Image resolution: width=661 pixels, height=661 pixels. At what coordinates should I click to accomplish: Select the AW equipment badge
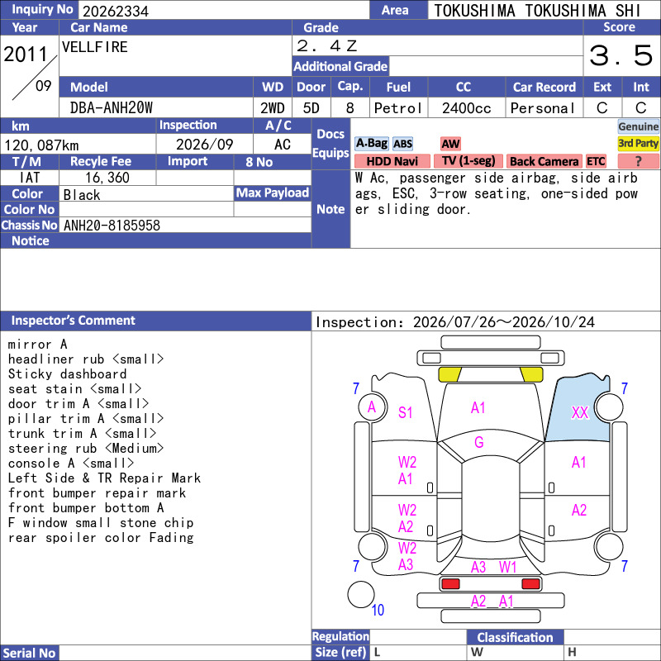pos(450,144)
